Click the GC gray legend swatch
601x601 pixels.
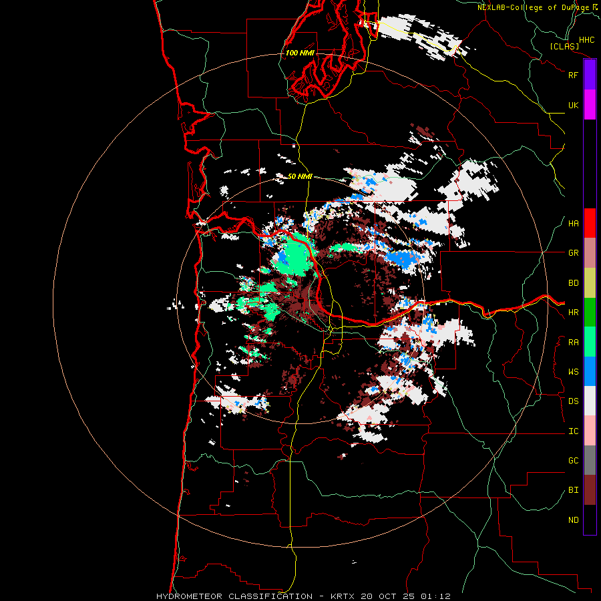590,460
